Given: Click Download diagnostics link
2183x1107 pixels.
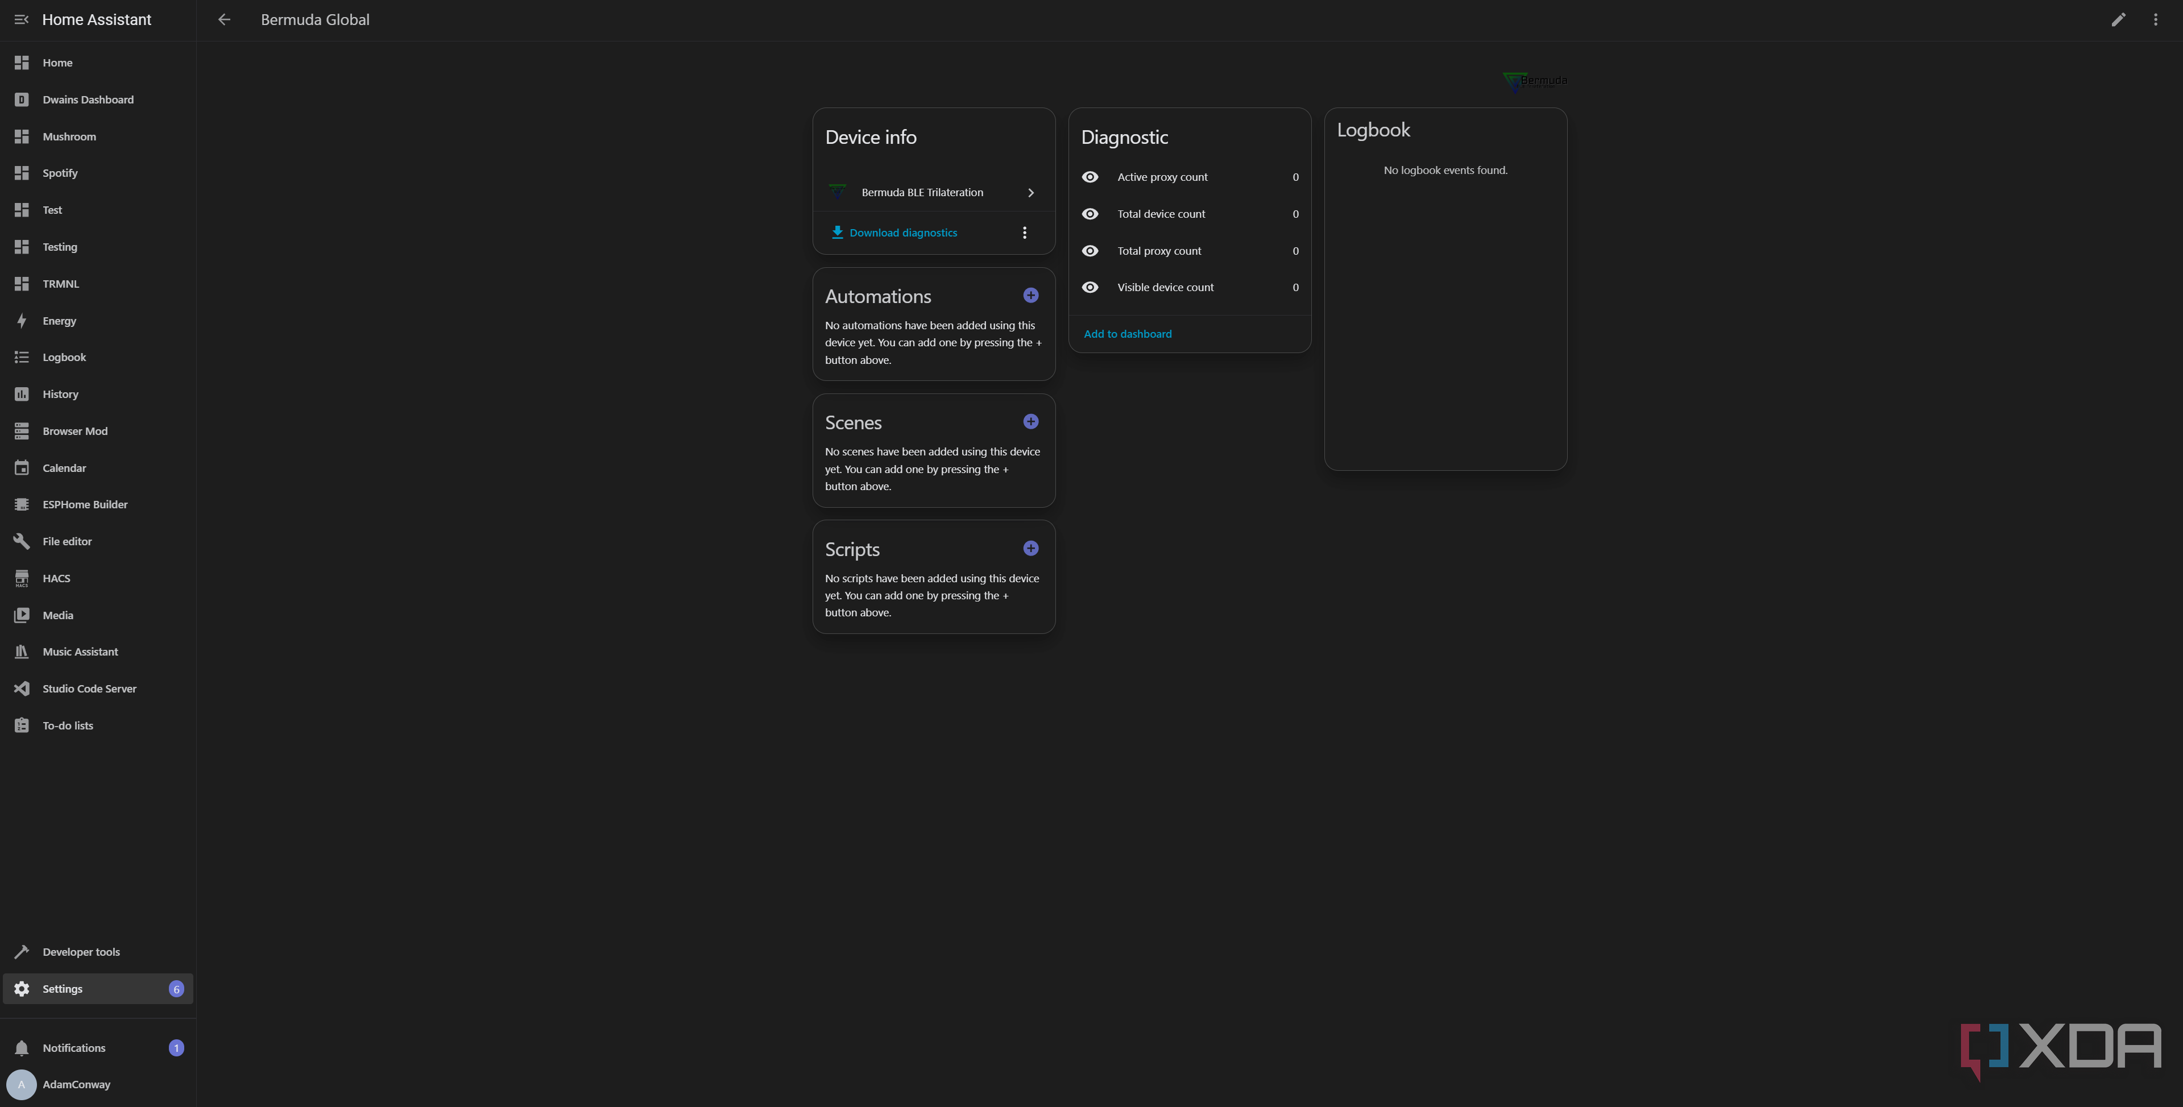Looking at the screenshot, I should [x=894, y=232].
